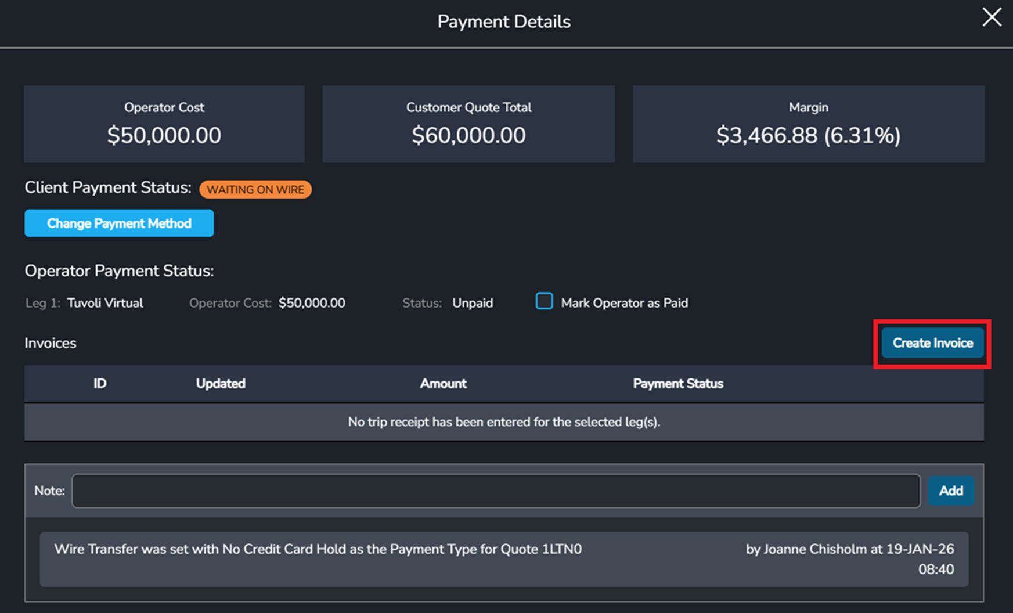Close the Payment Details dialog
Image resolution: width=1013 pixels, height=613 pixels.
point(992,17)
